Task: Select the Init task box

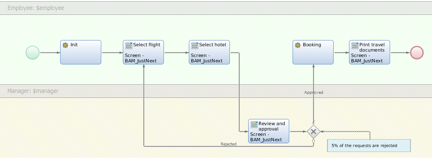Action: tap(81, 52)
